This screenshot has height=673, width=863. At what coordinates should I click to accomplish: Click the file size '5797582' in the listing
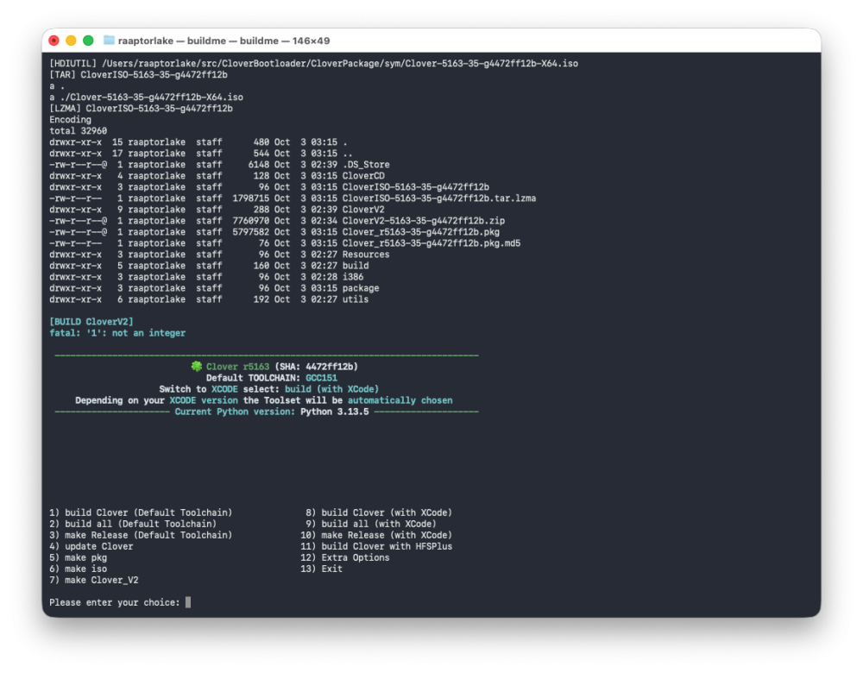pos(251,232)
